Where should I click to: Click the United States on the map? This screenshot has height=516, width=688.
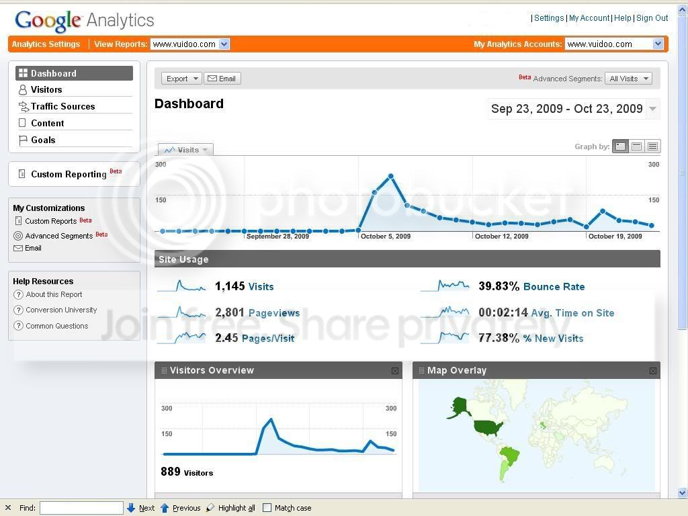click(488, 427)
